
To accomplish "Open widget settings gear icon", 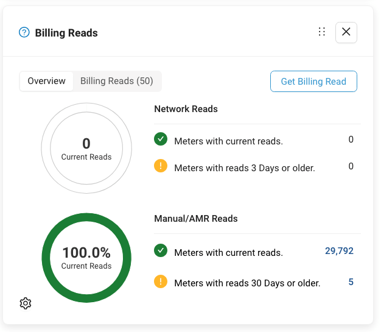I will [26, 303].
